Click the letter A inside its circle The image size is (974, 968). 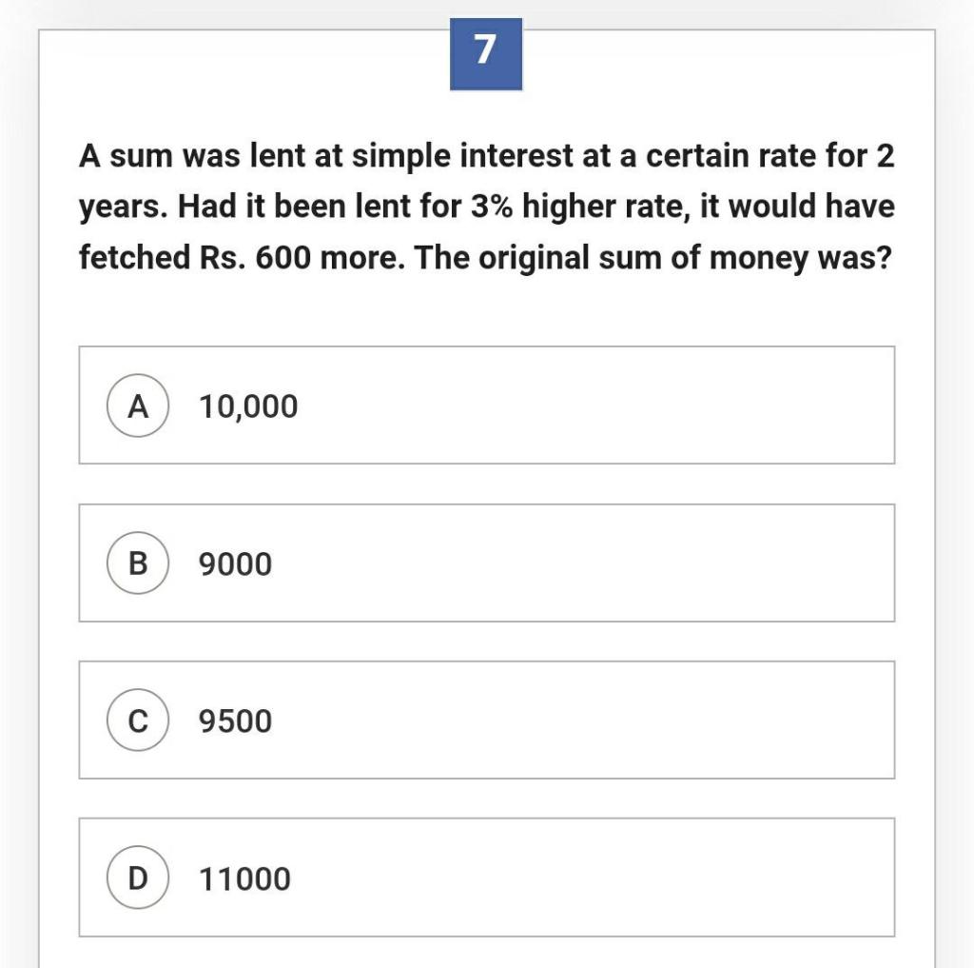[x=138, y=405]
